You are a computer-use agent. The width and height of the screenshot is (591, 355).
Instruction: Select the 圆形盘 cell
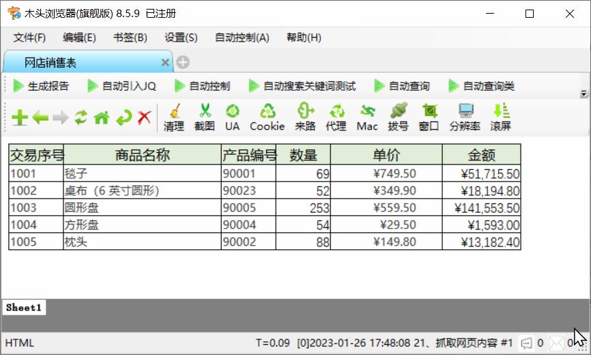[x=142, y=208]
